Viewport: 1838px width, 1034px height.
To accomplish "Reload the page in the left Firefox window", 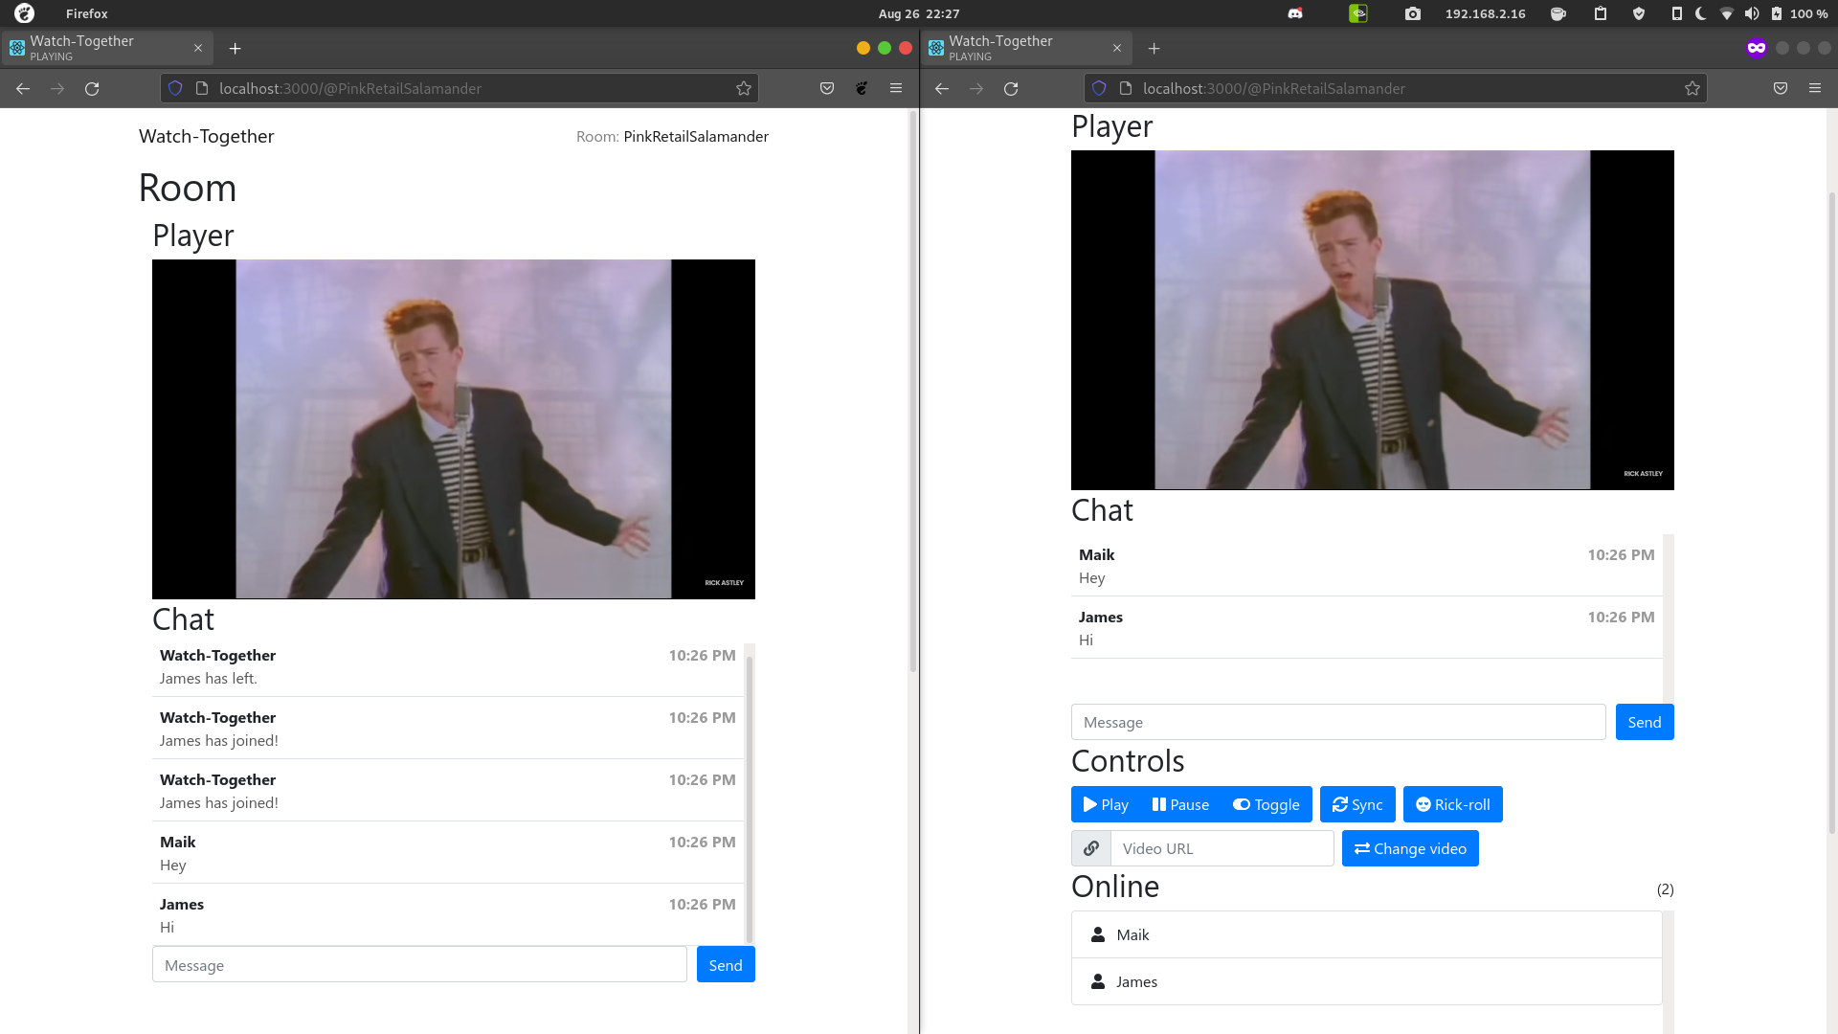I will pos(92,89).
